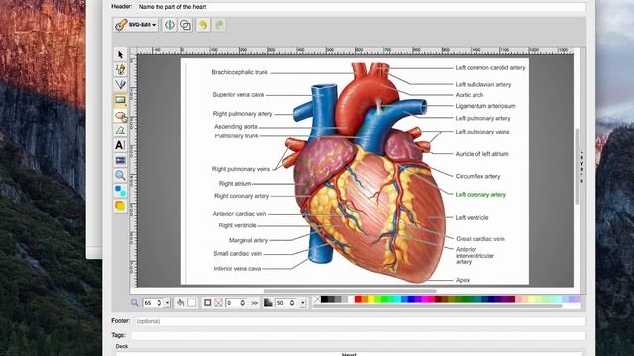Click the 'Left ventricle' label
The height and width of the screenshot is (356, 634).
(x=472, y=218)
